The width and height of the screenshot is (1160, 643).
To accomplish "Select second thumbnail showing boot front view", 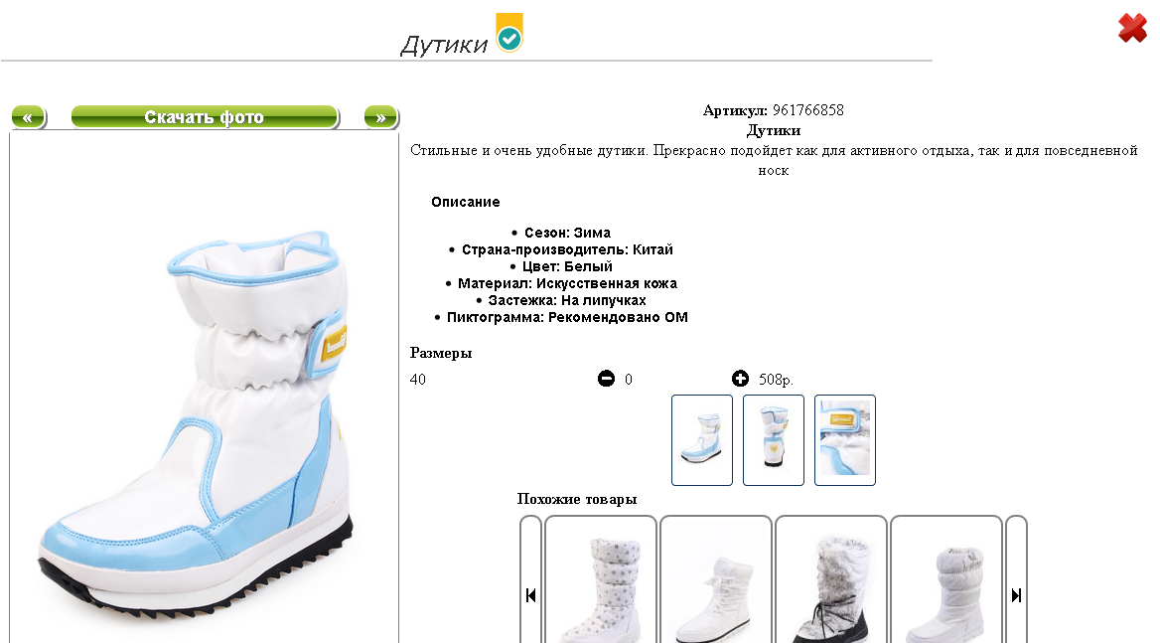I will tap(773, 440).
